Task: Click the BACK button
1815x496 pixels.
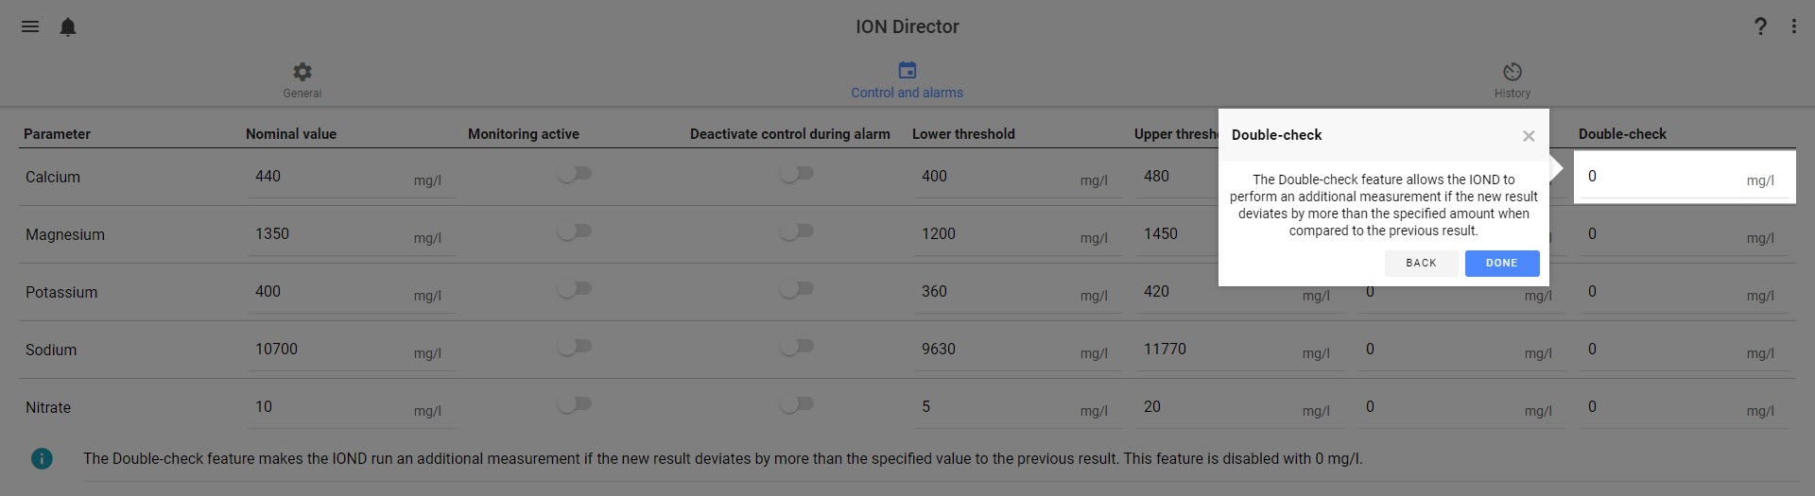Action: tap(1421, 264)
